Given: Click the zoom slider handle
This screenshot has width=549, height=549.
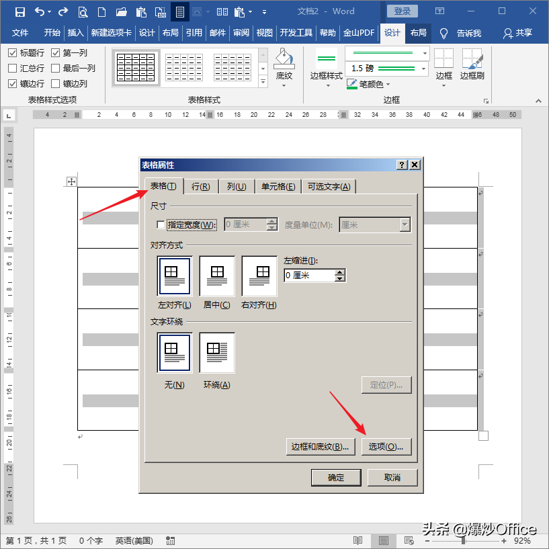Looking at the screenshot, I should 464,540.
